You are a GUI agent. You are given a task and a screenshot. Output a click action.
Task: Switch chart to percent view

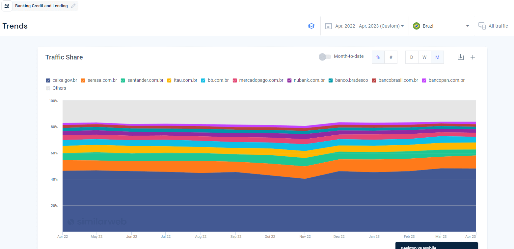click(378, 57)
